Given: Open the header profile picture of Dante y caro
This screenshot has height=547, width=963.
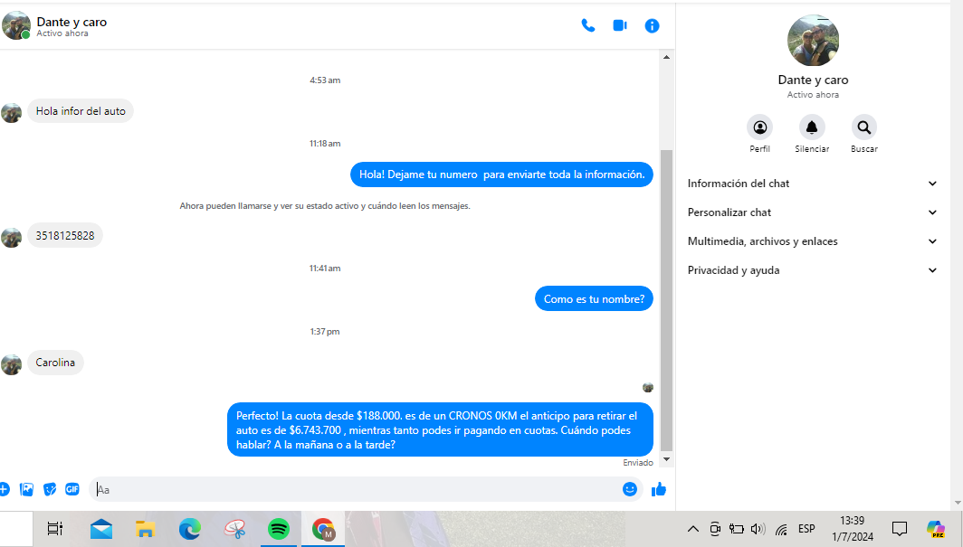Looking at the screenshot, I should 16,25.
